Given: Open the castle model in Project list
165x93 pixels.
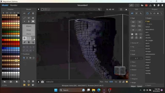Looking at the screenshot, I should (x=147, y=35).
